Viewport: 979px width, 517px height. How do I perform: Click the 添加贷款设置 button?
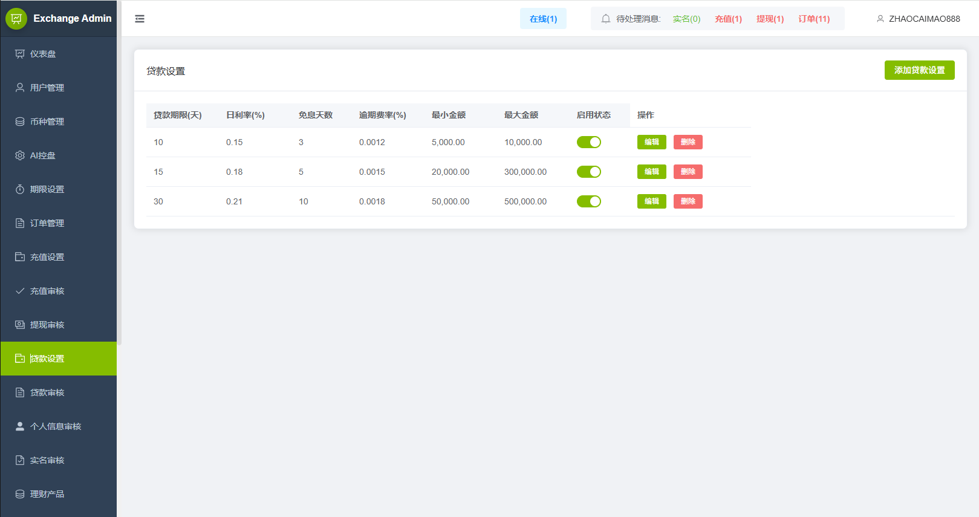919,70
